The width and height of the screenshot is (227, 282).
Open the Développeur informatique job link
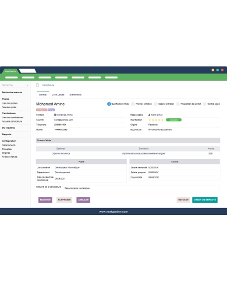[67, 167]
